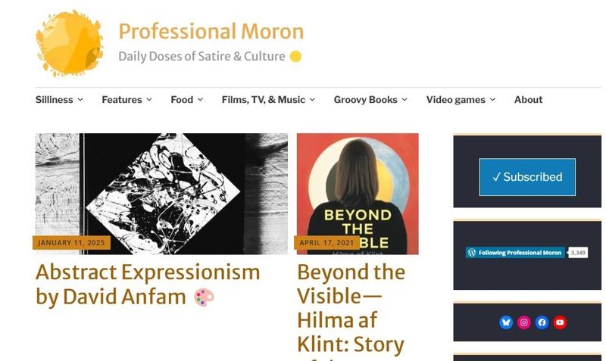This screenshot has width=606, height=361.
Task: Open Abstract Expressionism by David Anfam article
Action: 148,284
